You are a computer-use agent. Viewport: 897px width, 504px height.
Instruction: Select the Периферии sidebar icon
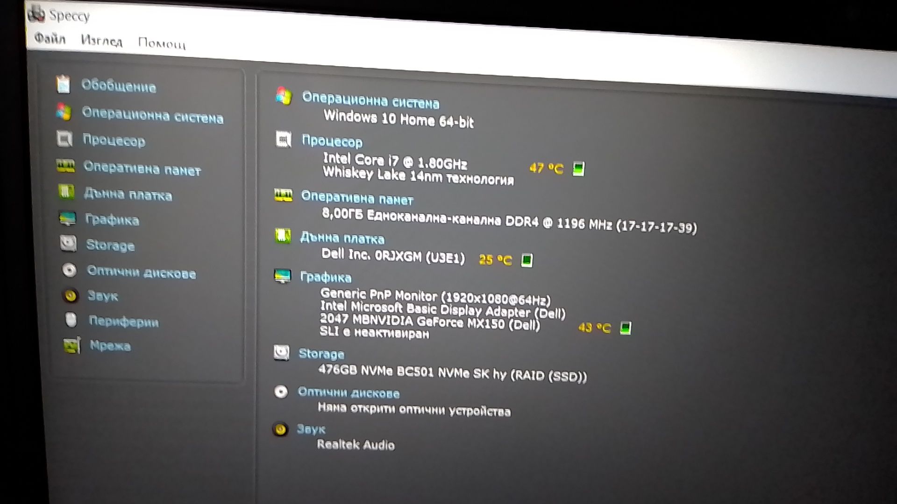tap(71, 320)
